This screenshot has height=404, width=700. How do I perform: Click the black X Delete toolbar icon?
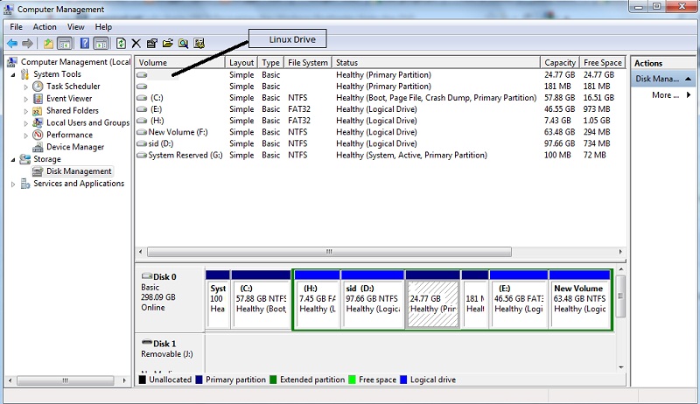point(136,43)
